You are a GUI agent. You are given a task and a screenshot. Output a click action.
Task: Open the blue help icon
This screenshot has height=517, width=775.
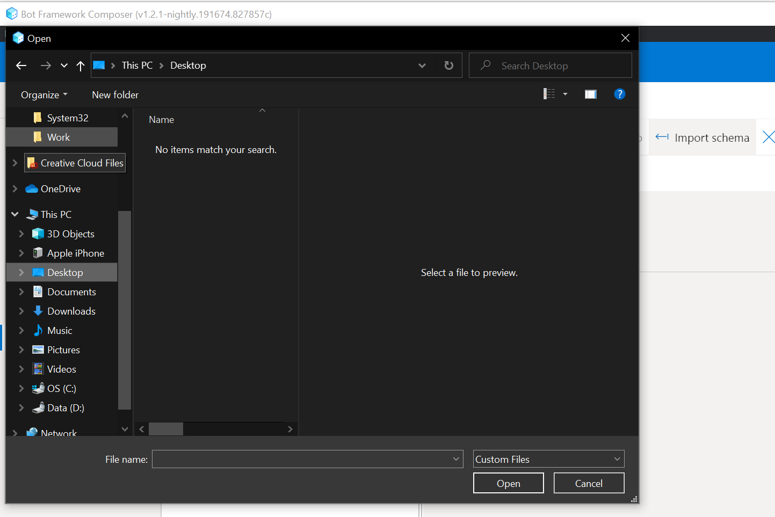coord(619,94)
